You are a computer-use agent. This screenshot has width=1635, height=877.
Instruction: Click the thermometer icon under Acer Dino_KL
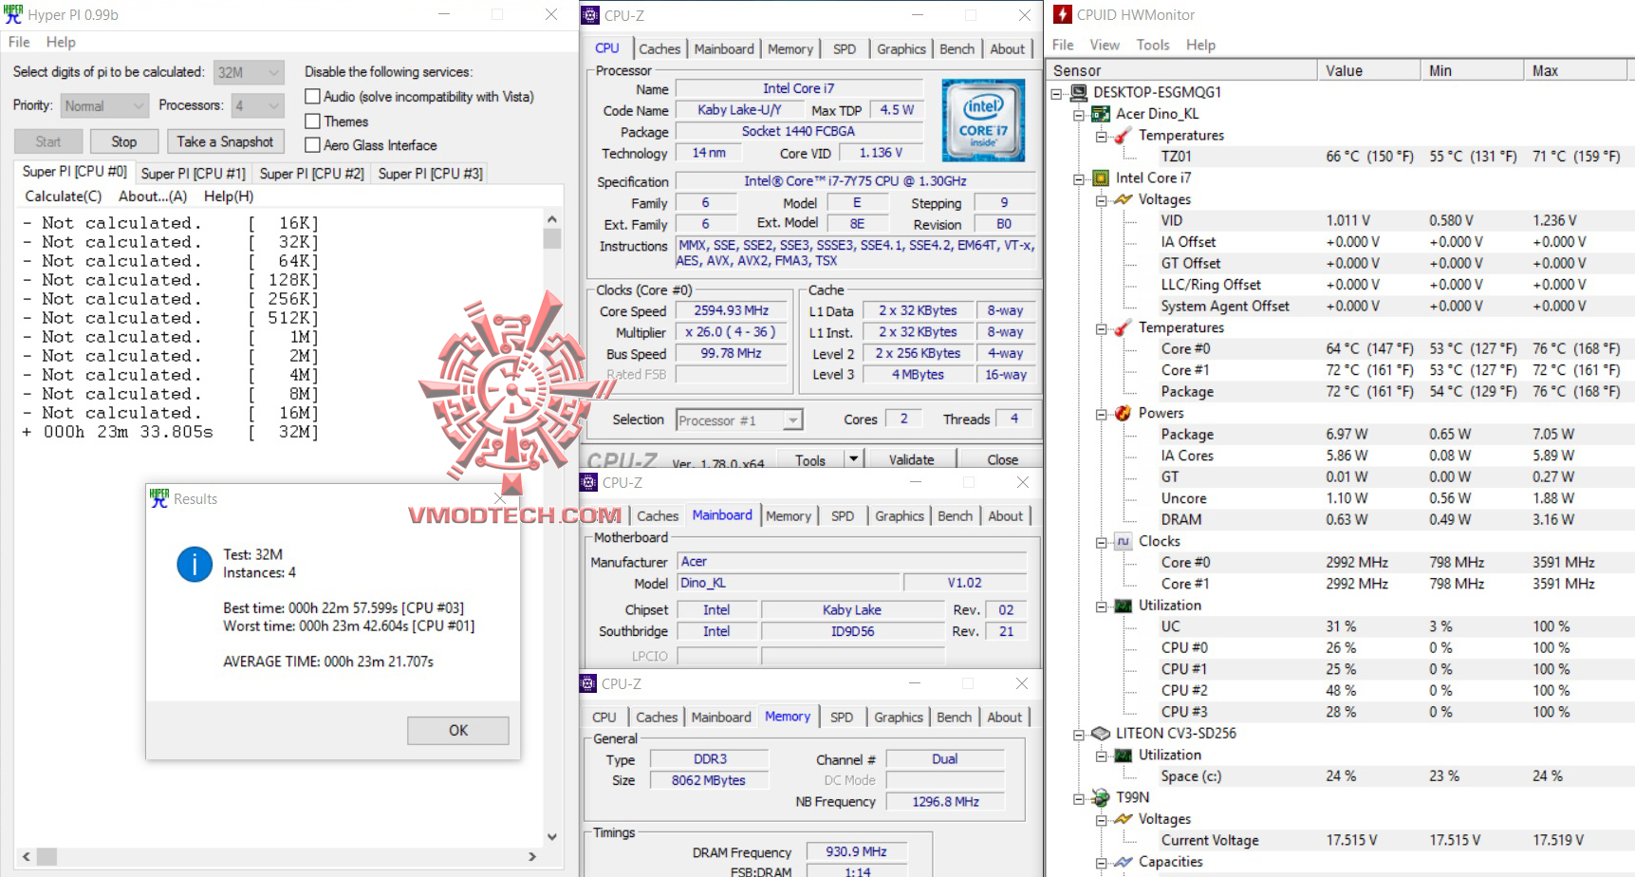pyautogui.click(x=1124, y=135)
